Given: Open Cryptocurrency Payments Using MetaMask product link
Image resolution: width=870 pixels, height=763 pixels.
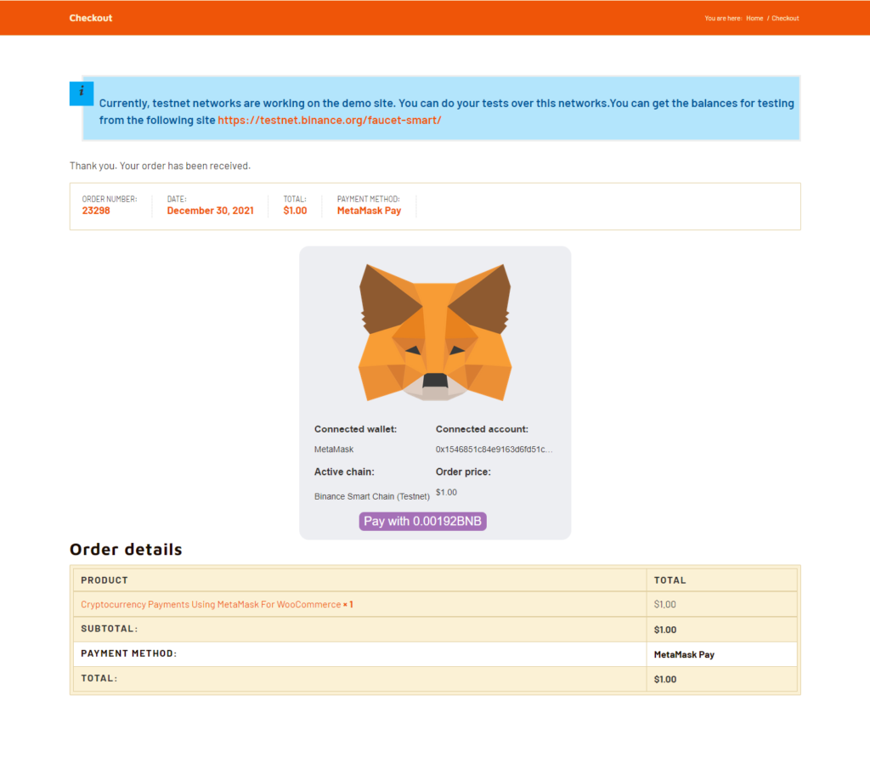Looking at the screenshot, I should (211, 604).
